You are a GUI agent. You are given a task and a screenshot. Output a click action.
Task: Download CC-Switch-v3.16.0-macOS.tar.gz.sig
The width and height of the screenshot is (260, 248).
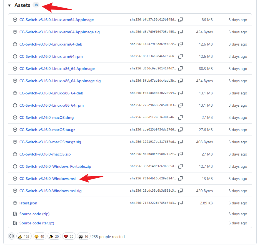click(50, 142)
